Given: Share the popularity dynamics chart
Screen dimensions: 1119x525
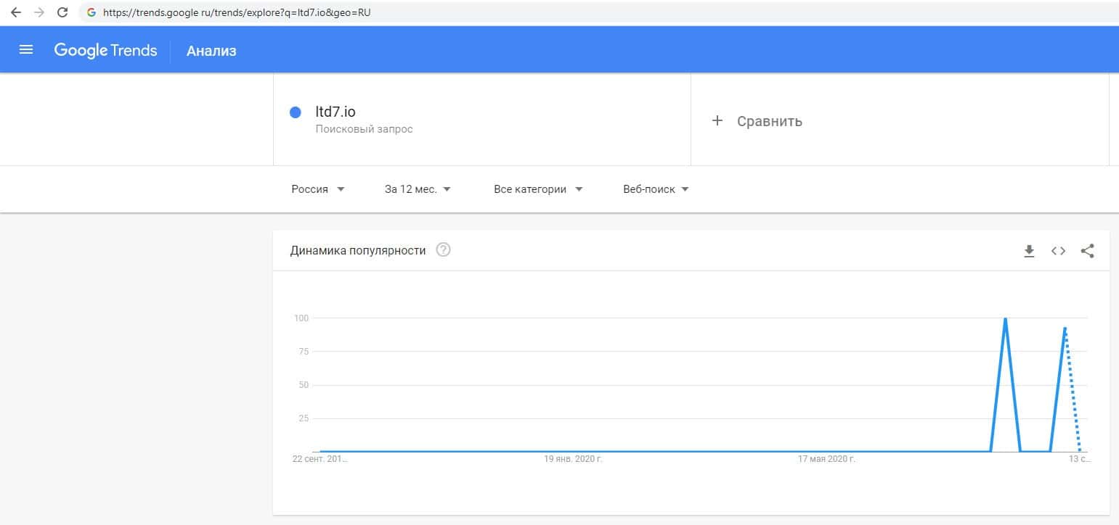Looking at the screenshot, I should pos(1087,251).
